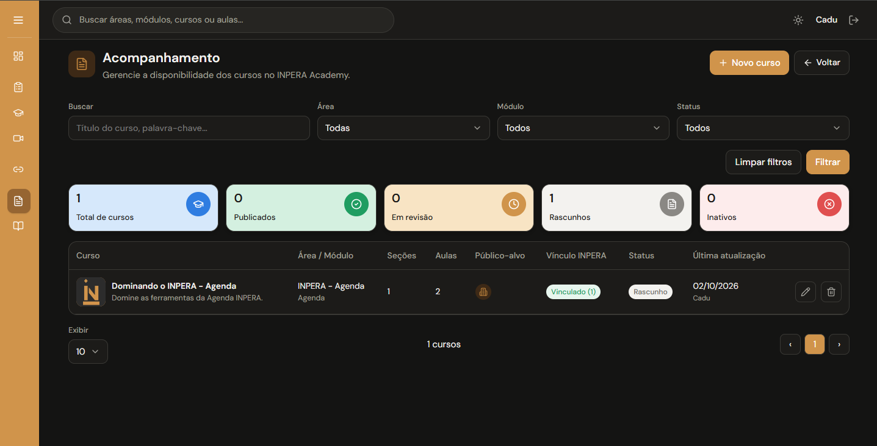
Task: Open the clipboard icon in sidebar
Action: 18,87
